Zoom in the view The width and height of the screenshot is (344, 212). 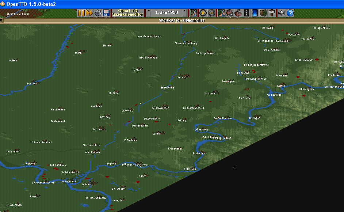203,13
